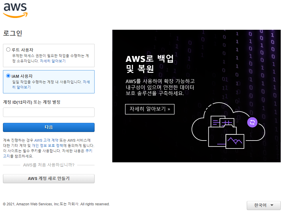Image resolution: width=284 pixels, height=213 pixels.
Task: Click the 다음 button
Action: point(49,127)
